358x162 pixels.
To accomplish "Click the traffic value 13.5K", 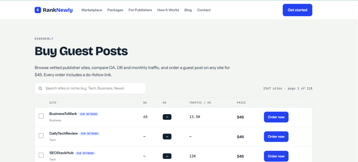I will coord(195,117).
